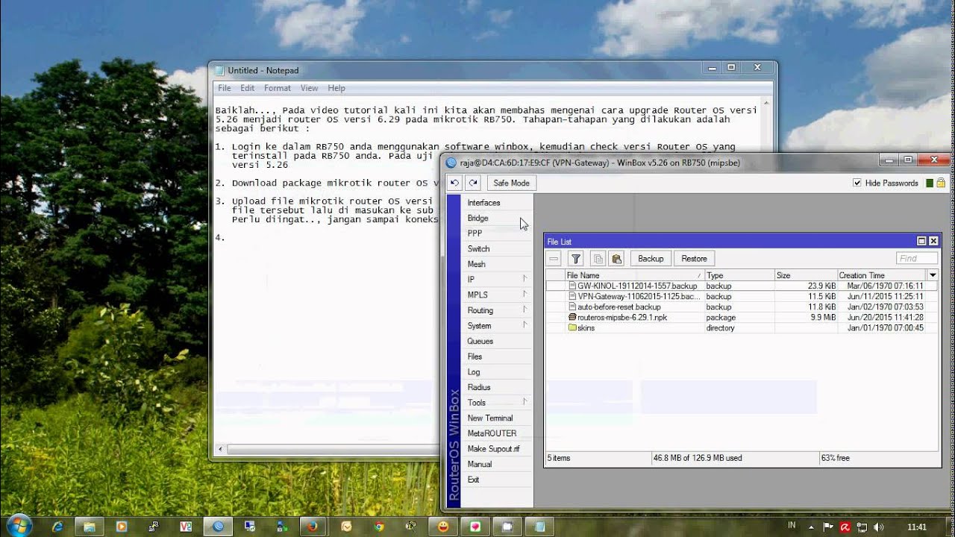
Task: Expand the Routing submenu
Action: pos(496,310)
